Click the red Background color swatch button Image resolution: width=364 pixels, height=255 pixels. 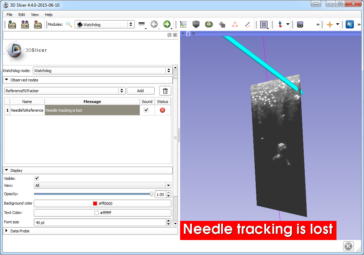(x=102, y=204)
